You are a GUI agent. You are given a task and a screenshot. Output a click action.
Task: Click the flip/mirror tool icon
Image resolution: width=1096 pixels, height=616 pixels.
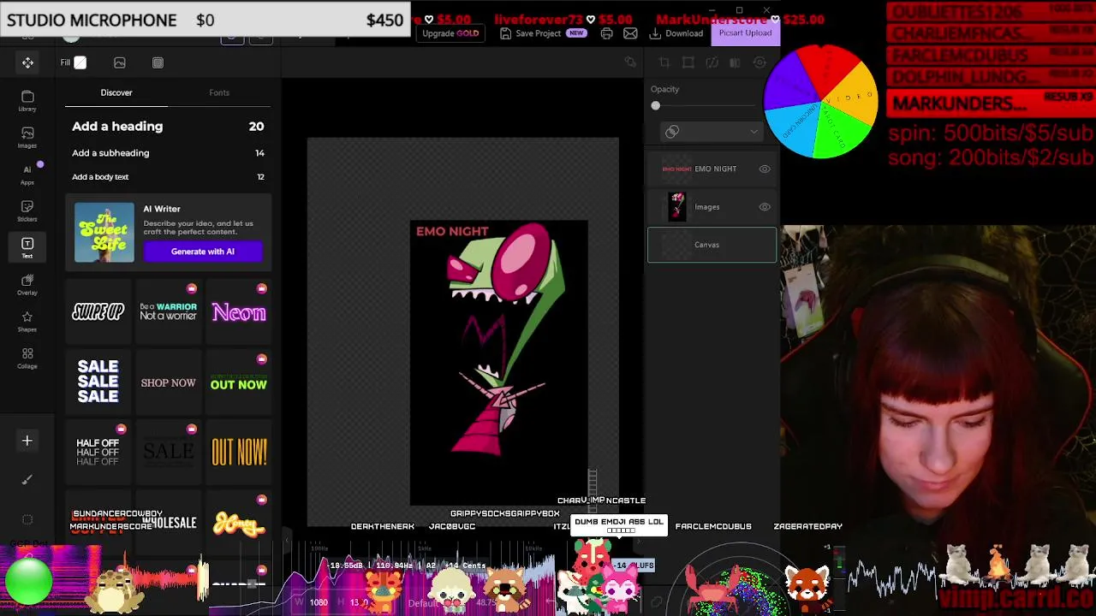[x=735, y=62]
